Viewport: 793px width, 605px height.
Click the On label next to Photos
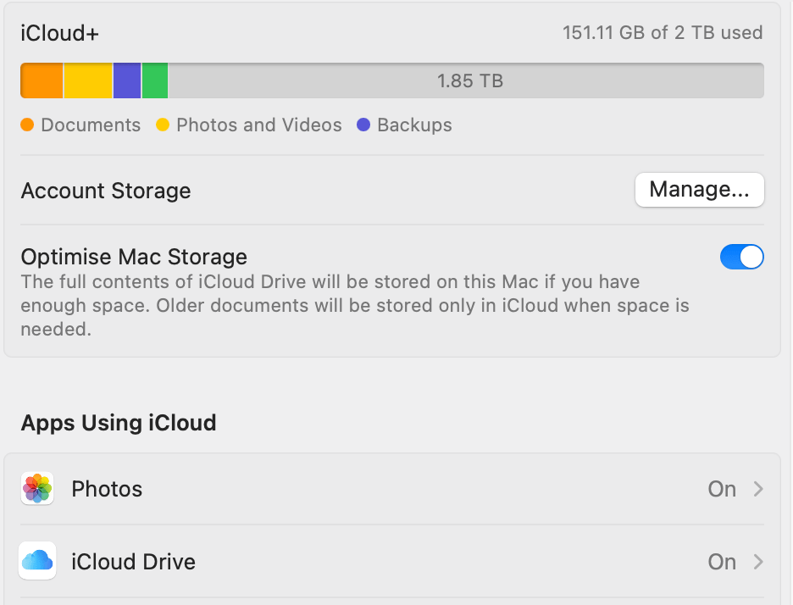tap(721, 489)
